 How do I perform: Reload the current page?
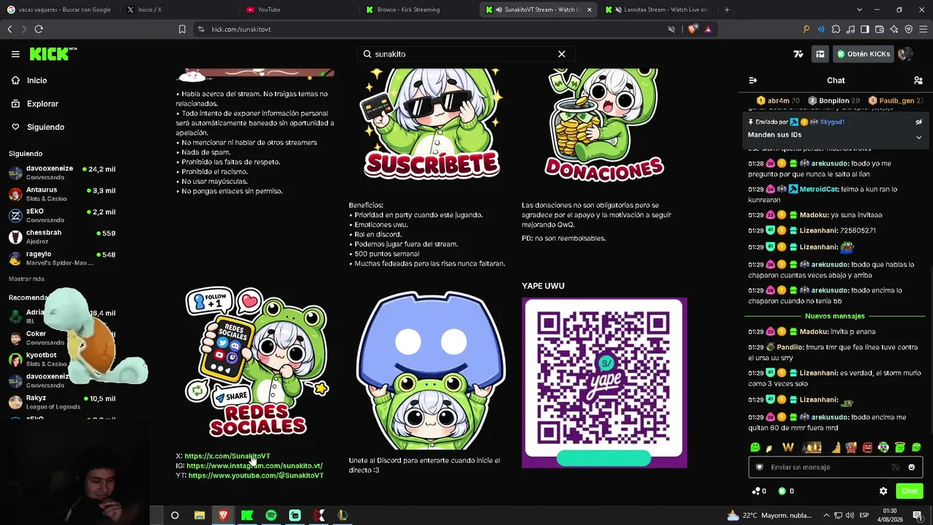tap(39, 29)
